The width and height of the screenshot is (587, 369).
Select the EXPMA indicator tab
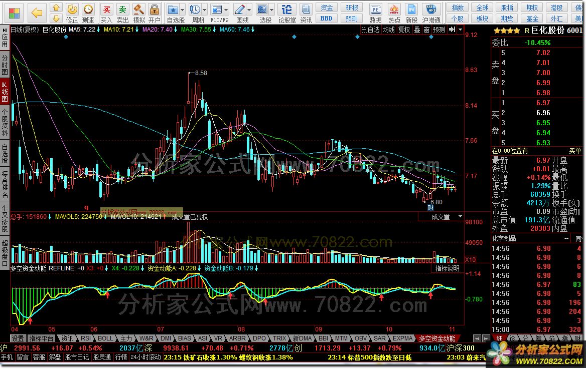(x=402, y=338)
